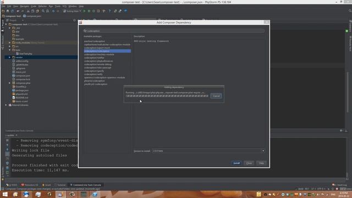Click the Event Log button
This screenshot has width=352, height=198.
(x=340, y=185)
